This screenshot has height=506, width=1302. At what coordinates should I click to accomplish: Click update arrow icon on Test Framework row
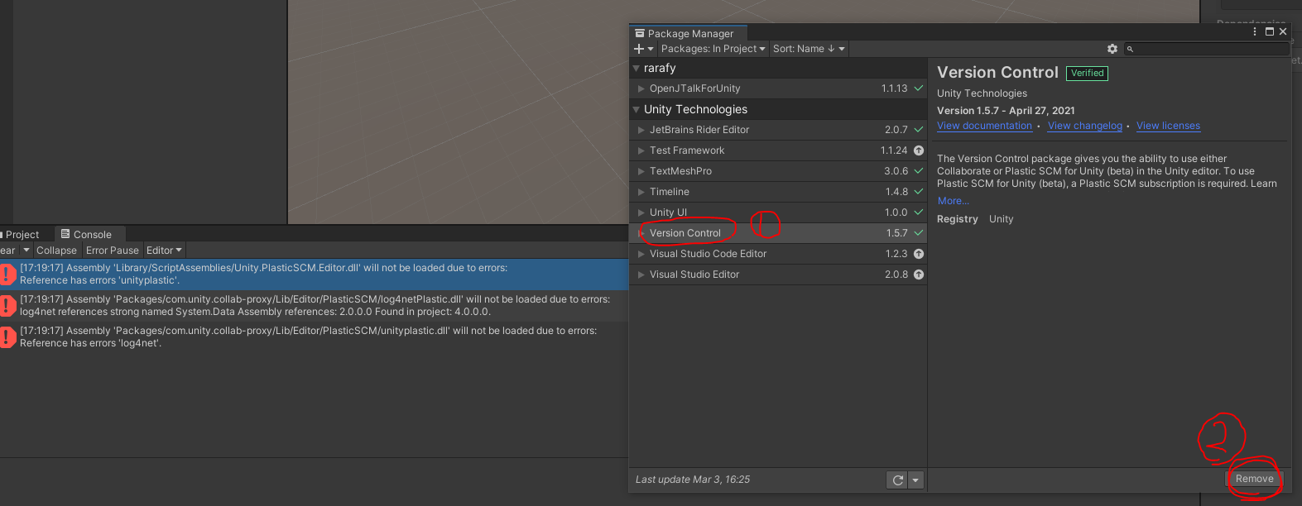pos(919,150)
